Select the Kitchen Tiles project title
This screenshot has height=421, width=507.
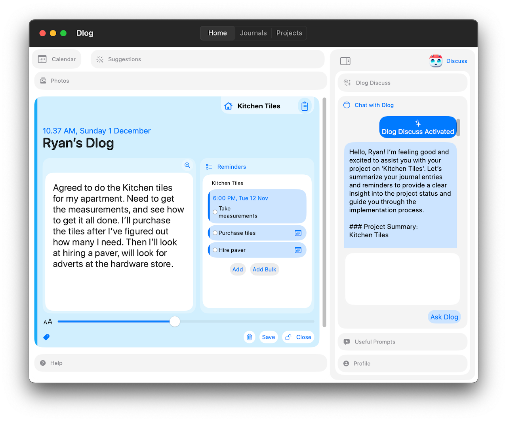(x=259, y=106)
